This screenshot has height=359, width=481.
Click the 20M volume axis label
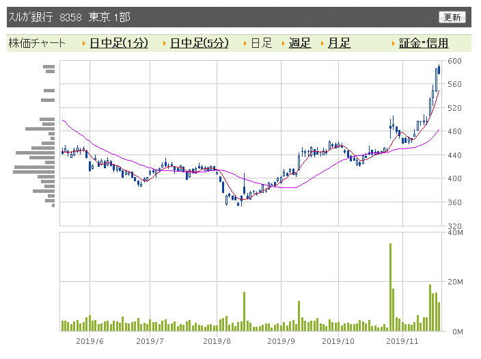click(455, 282)
